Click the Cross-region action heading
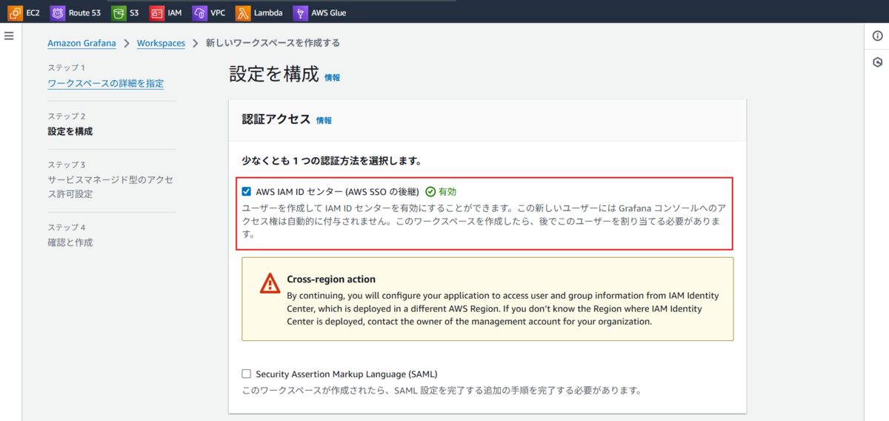This screenshot has width=889, height=421. 331,279
